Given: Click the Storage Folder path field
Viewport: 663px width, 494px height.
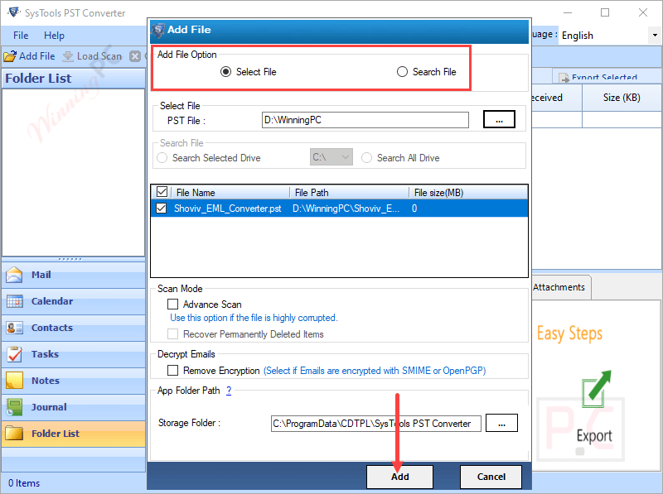Looking at the screenshot, I should tap(376, 424).
